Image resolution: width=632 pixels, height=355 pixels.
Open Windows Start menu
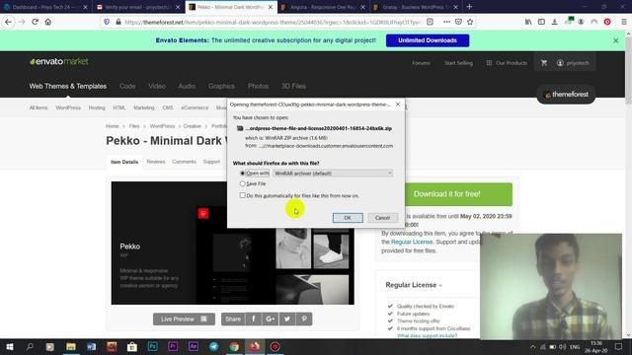pyautogui.click(x=10, y=346)
